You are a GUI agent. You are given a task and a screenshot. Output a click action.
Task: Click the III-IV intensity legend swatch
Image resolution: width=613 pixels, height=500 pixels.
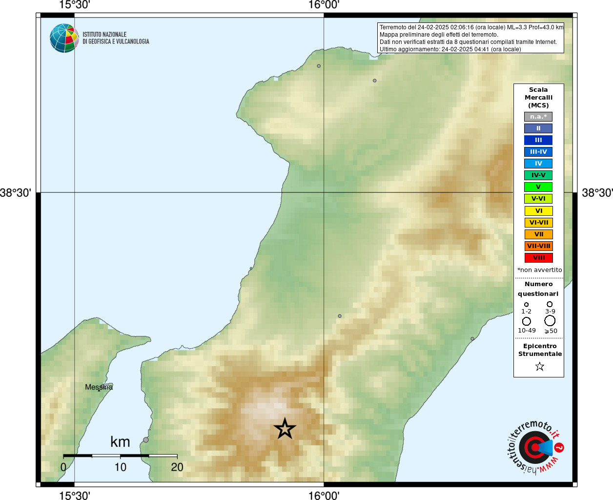(538, 152)
